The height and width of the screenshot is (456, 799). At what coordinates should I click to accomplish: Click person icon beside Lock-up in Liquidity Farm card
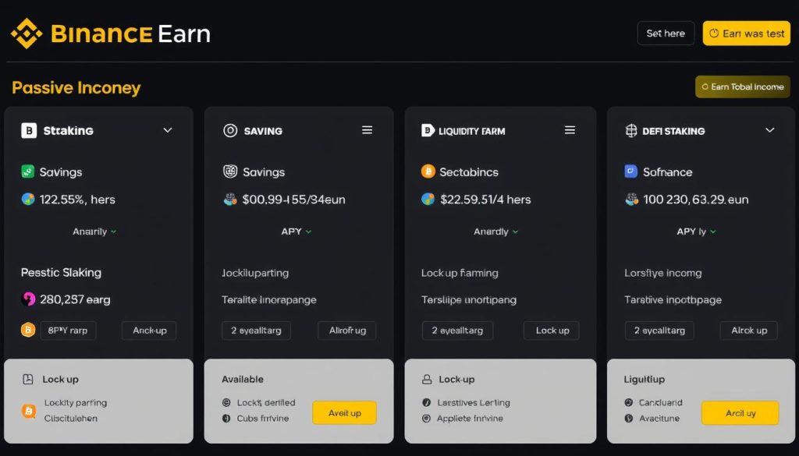pyautogui.click(x=427, y=379)
